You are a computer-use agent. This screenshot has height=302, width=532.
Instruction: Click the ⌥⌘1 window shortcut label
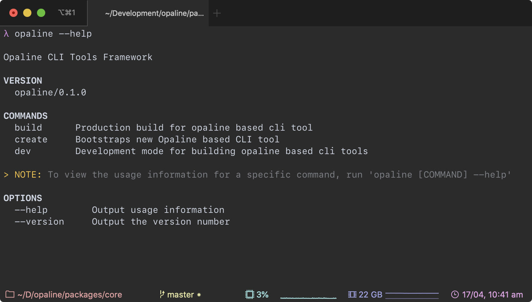[x=67, y=13]
